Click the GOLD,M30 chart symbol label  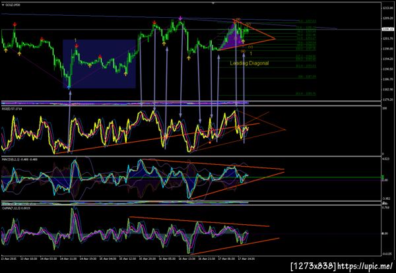click(13, 5)
